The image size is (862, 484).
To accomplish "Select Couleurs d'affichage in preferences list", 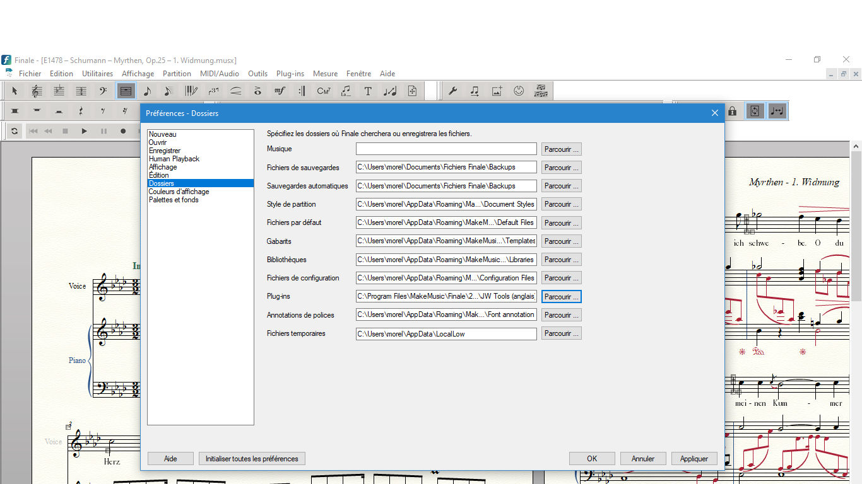I will (179, 192).
